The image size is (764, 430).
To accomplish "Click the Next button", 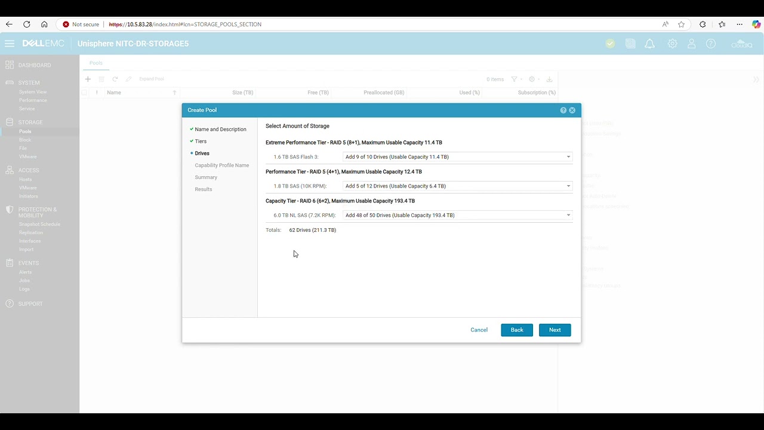I will 555,330.
